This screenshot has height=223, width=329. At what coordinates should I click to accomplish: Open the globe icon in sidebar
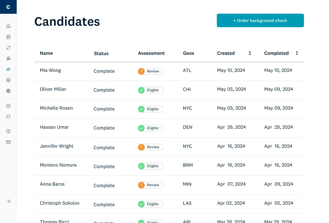tap(8, 91)
